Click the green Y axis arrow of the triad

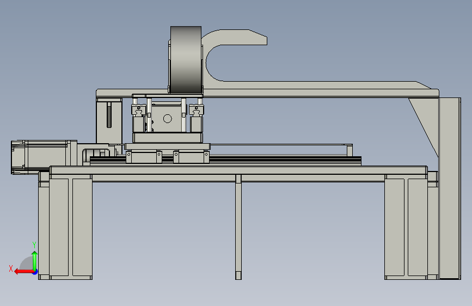[x=35, y=261]
